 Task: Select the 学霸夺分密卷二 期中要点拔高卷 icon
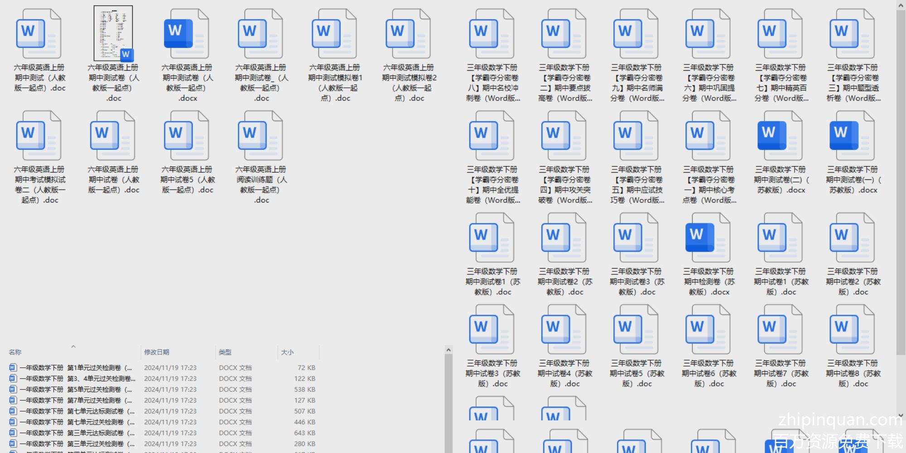tap(564, 34)
